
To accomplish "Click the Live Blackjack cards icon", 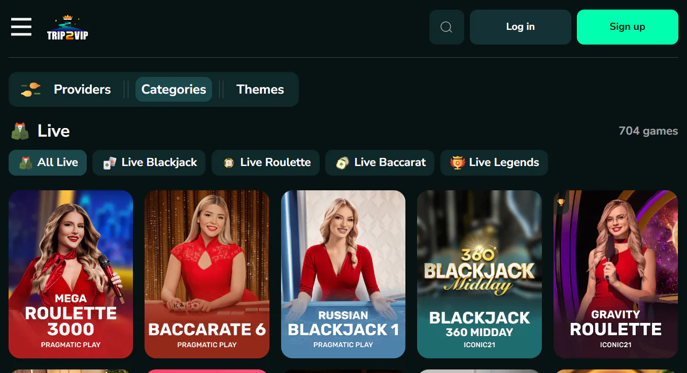I will 109,163.
